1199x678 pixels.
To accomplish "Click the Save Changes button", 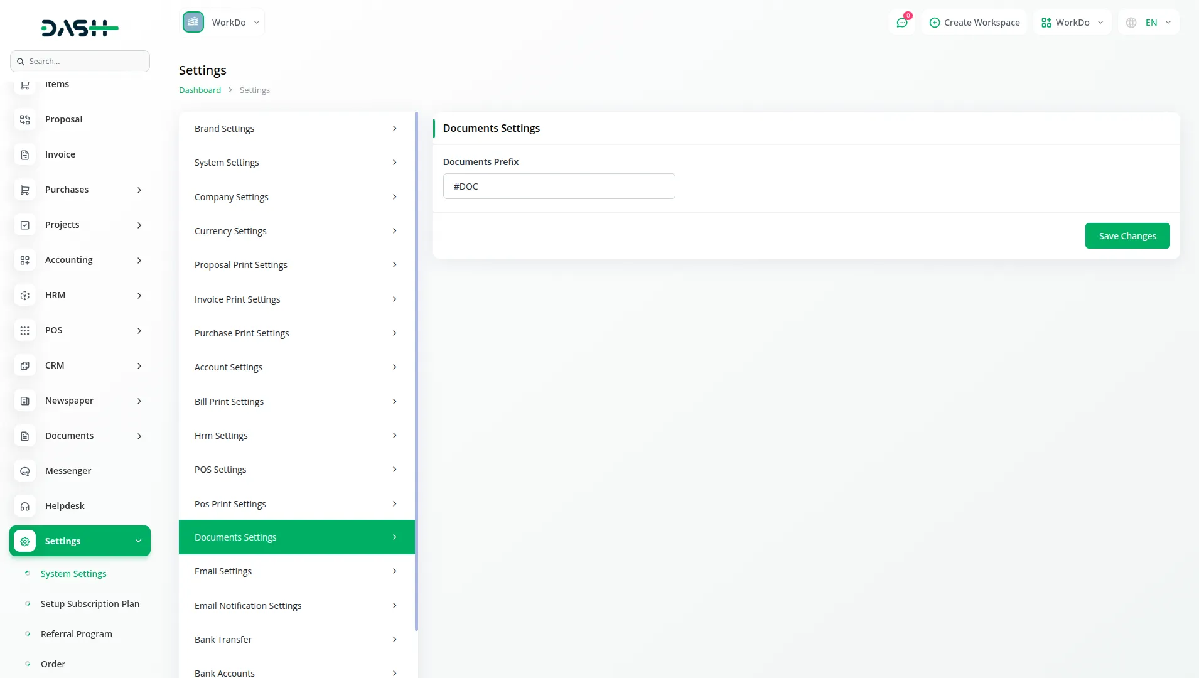I will pyautogui.click(x=1127, y=235).
